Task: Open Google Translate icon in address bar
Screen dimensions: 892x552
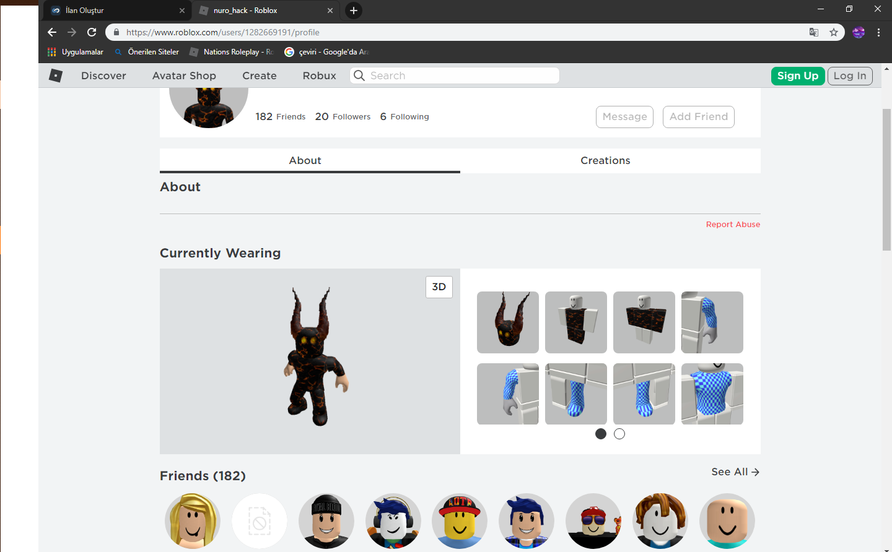Action: coord(814,32)
